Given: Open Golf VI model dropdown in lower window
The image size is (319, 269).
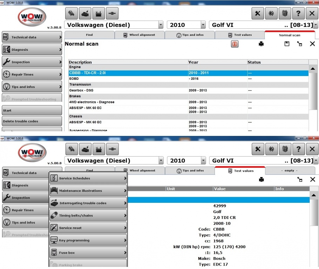Looking at the screenshot, I should (316, 160).
